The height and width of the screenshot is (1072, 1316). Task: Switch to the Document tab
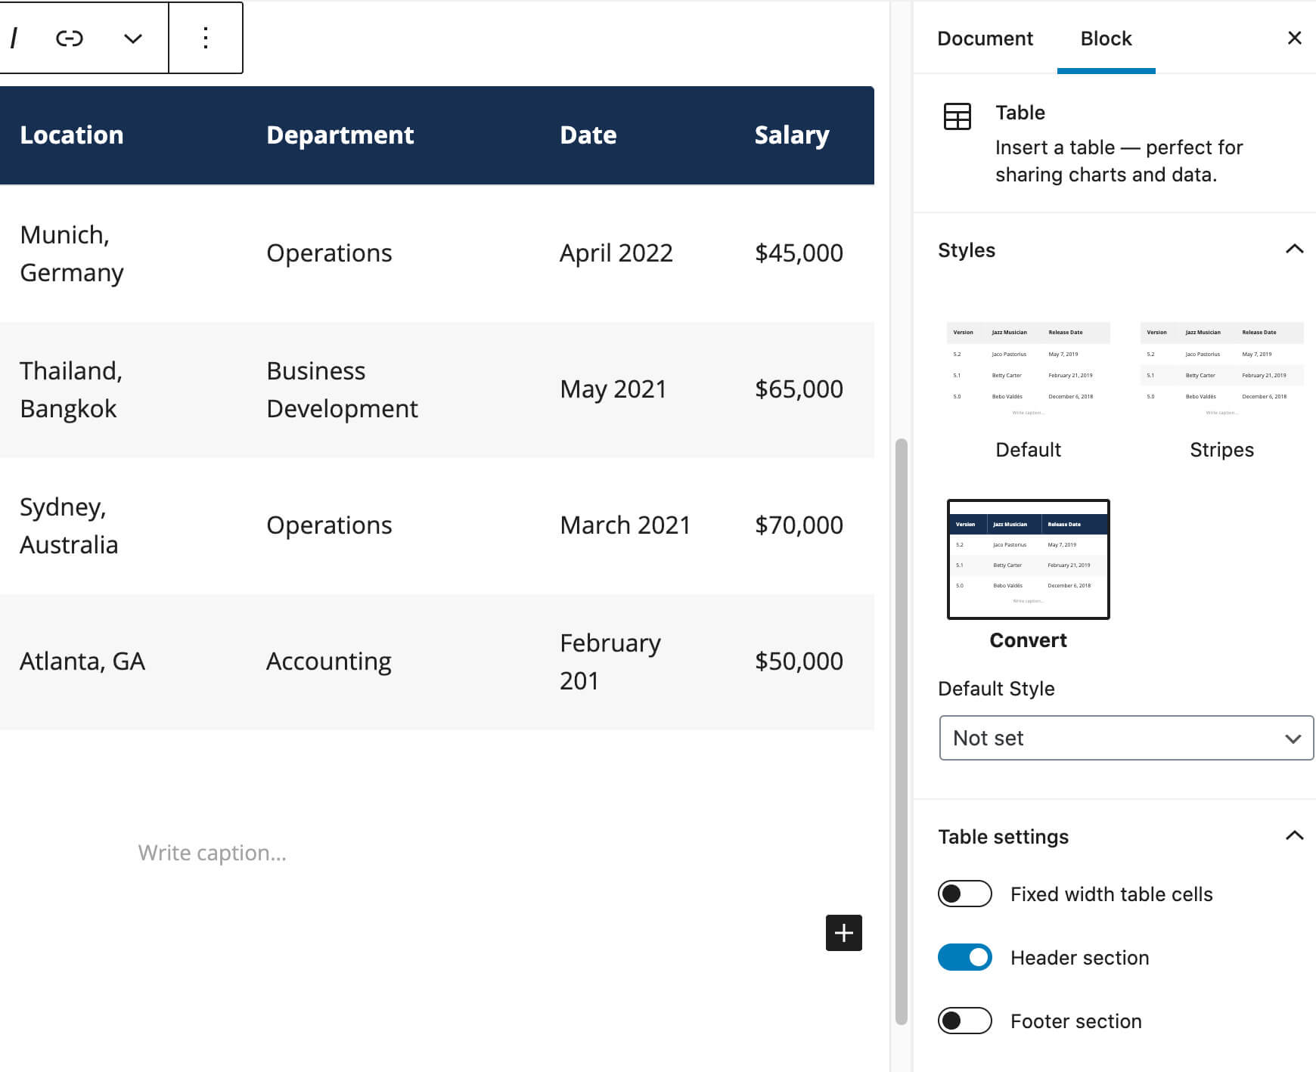pos(985,39)
